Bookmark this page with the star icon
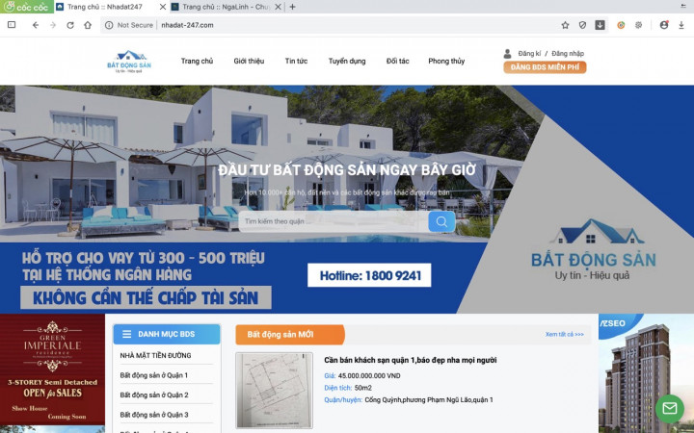The width and height of the screenshot is (694, 433). tap(565, 25)
